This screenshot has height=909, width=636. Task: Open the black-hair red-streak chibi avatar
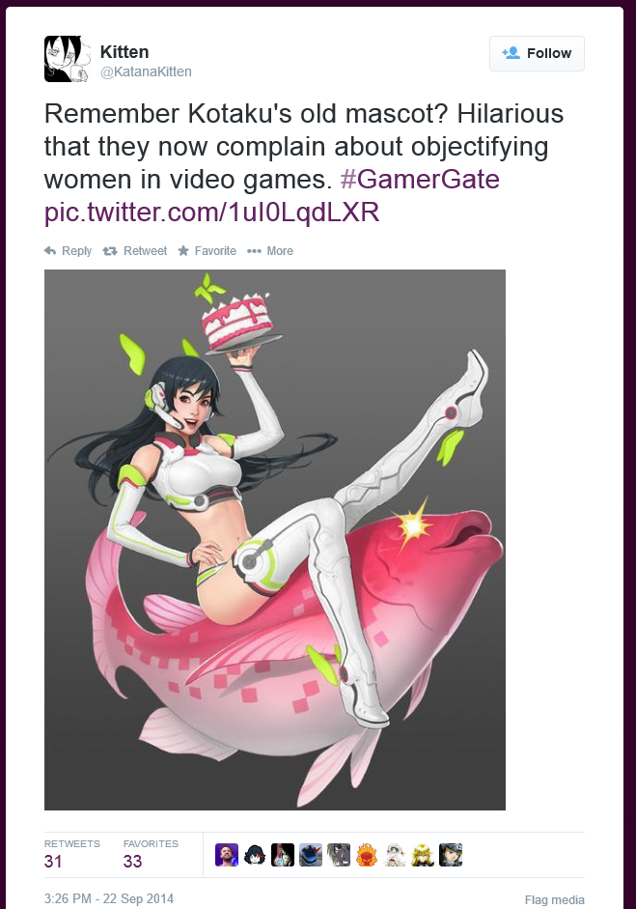(254, 855)
